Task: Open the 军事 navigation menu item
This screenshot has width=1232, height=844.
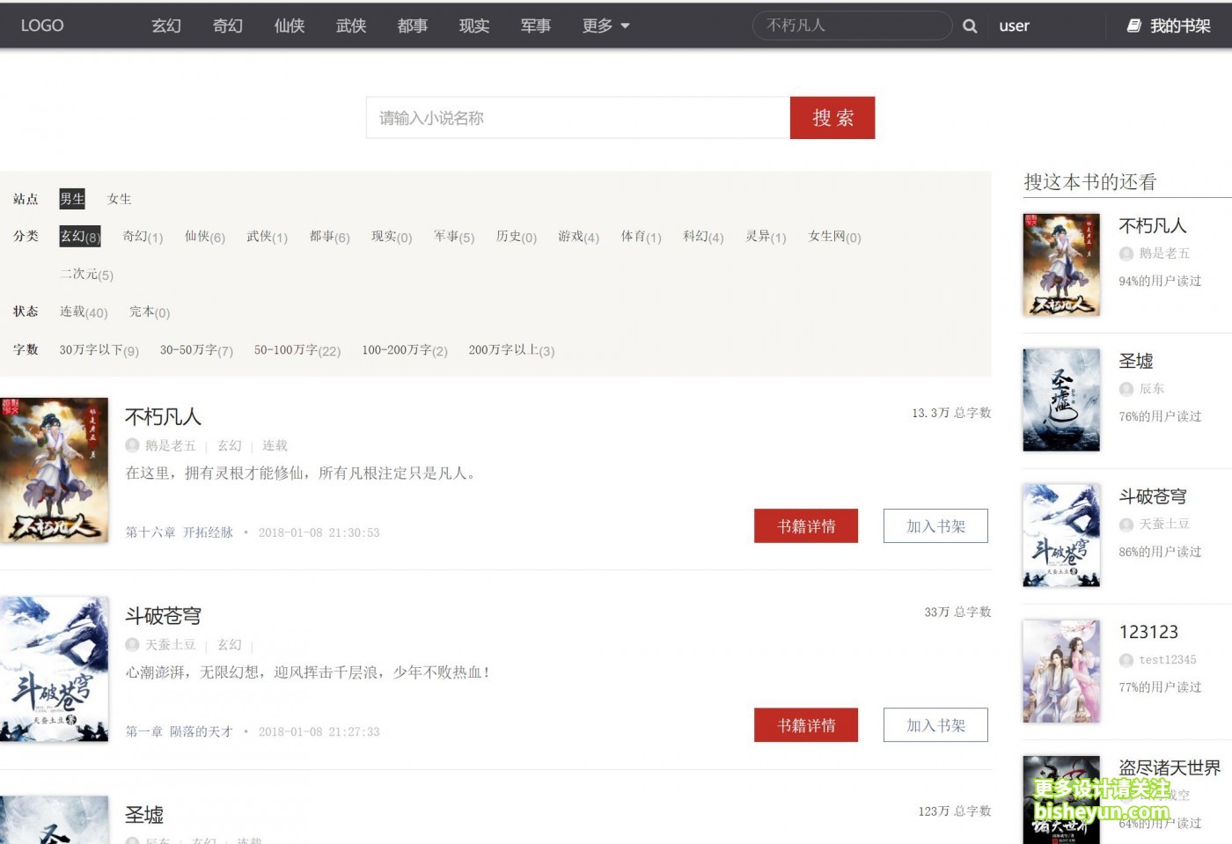Action: (x=536, y=26)
